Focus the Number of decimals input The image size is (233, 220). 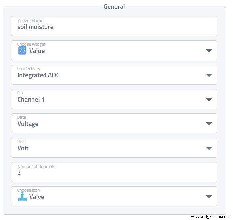(x=114, y=173)
